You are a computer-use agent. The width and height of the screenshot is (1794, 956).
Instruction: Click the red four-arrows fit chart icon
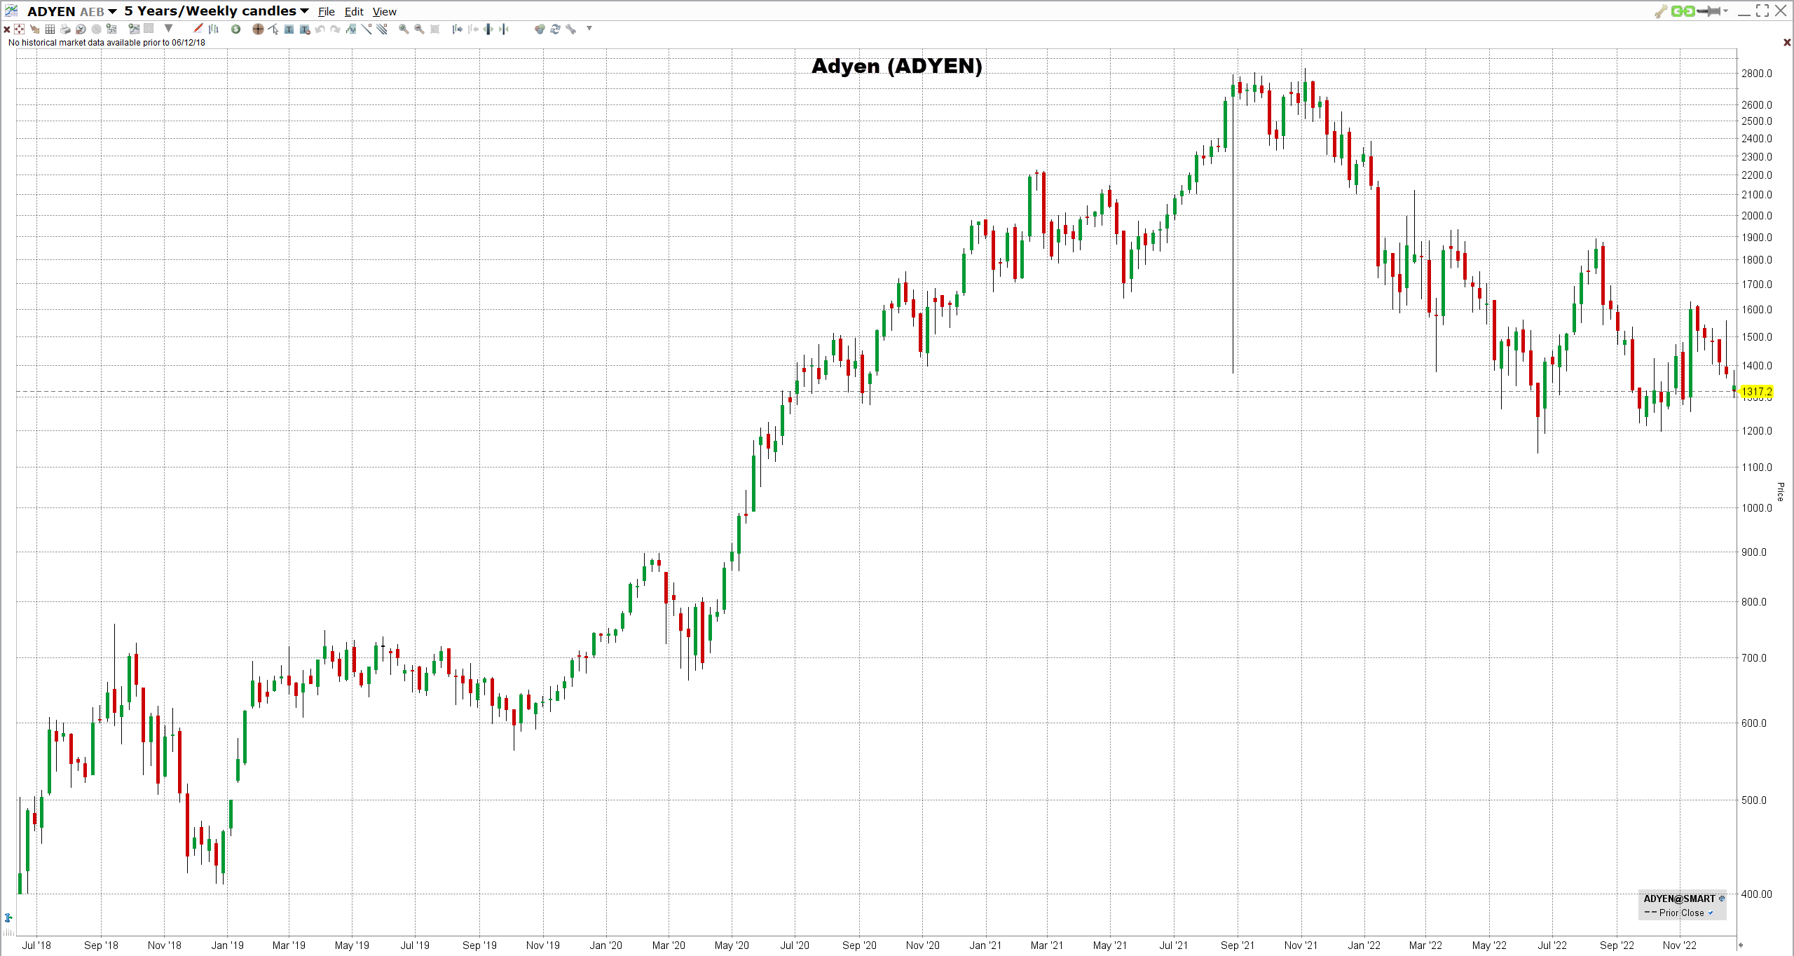pos(20,29)
